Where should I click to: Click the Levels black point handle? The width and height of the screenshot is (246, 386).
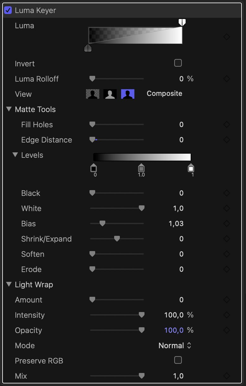94,168
